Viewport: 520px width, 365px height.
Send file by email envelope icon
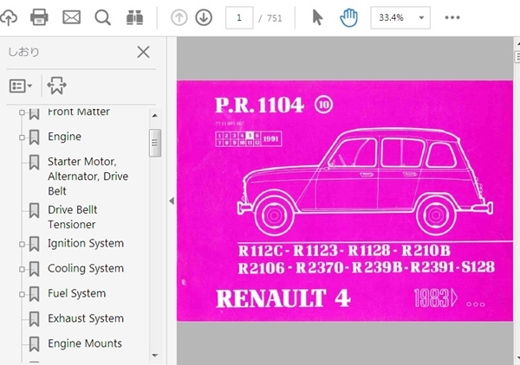click(x=71, y=17)
